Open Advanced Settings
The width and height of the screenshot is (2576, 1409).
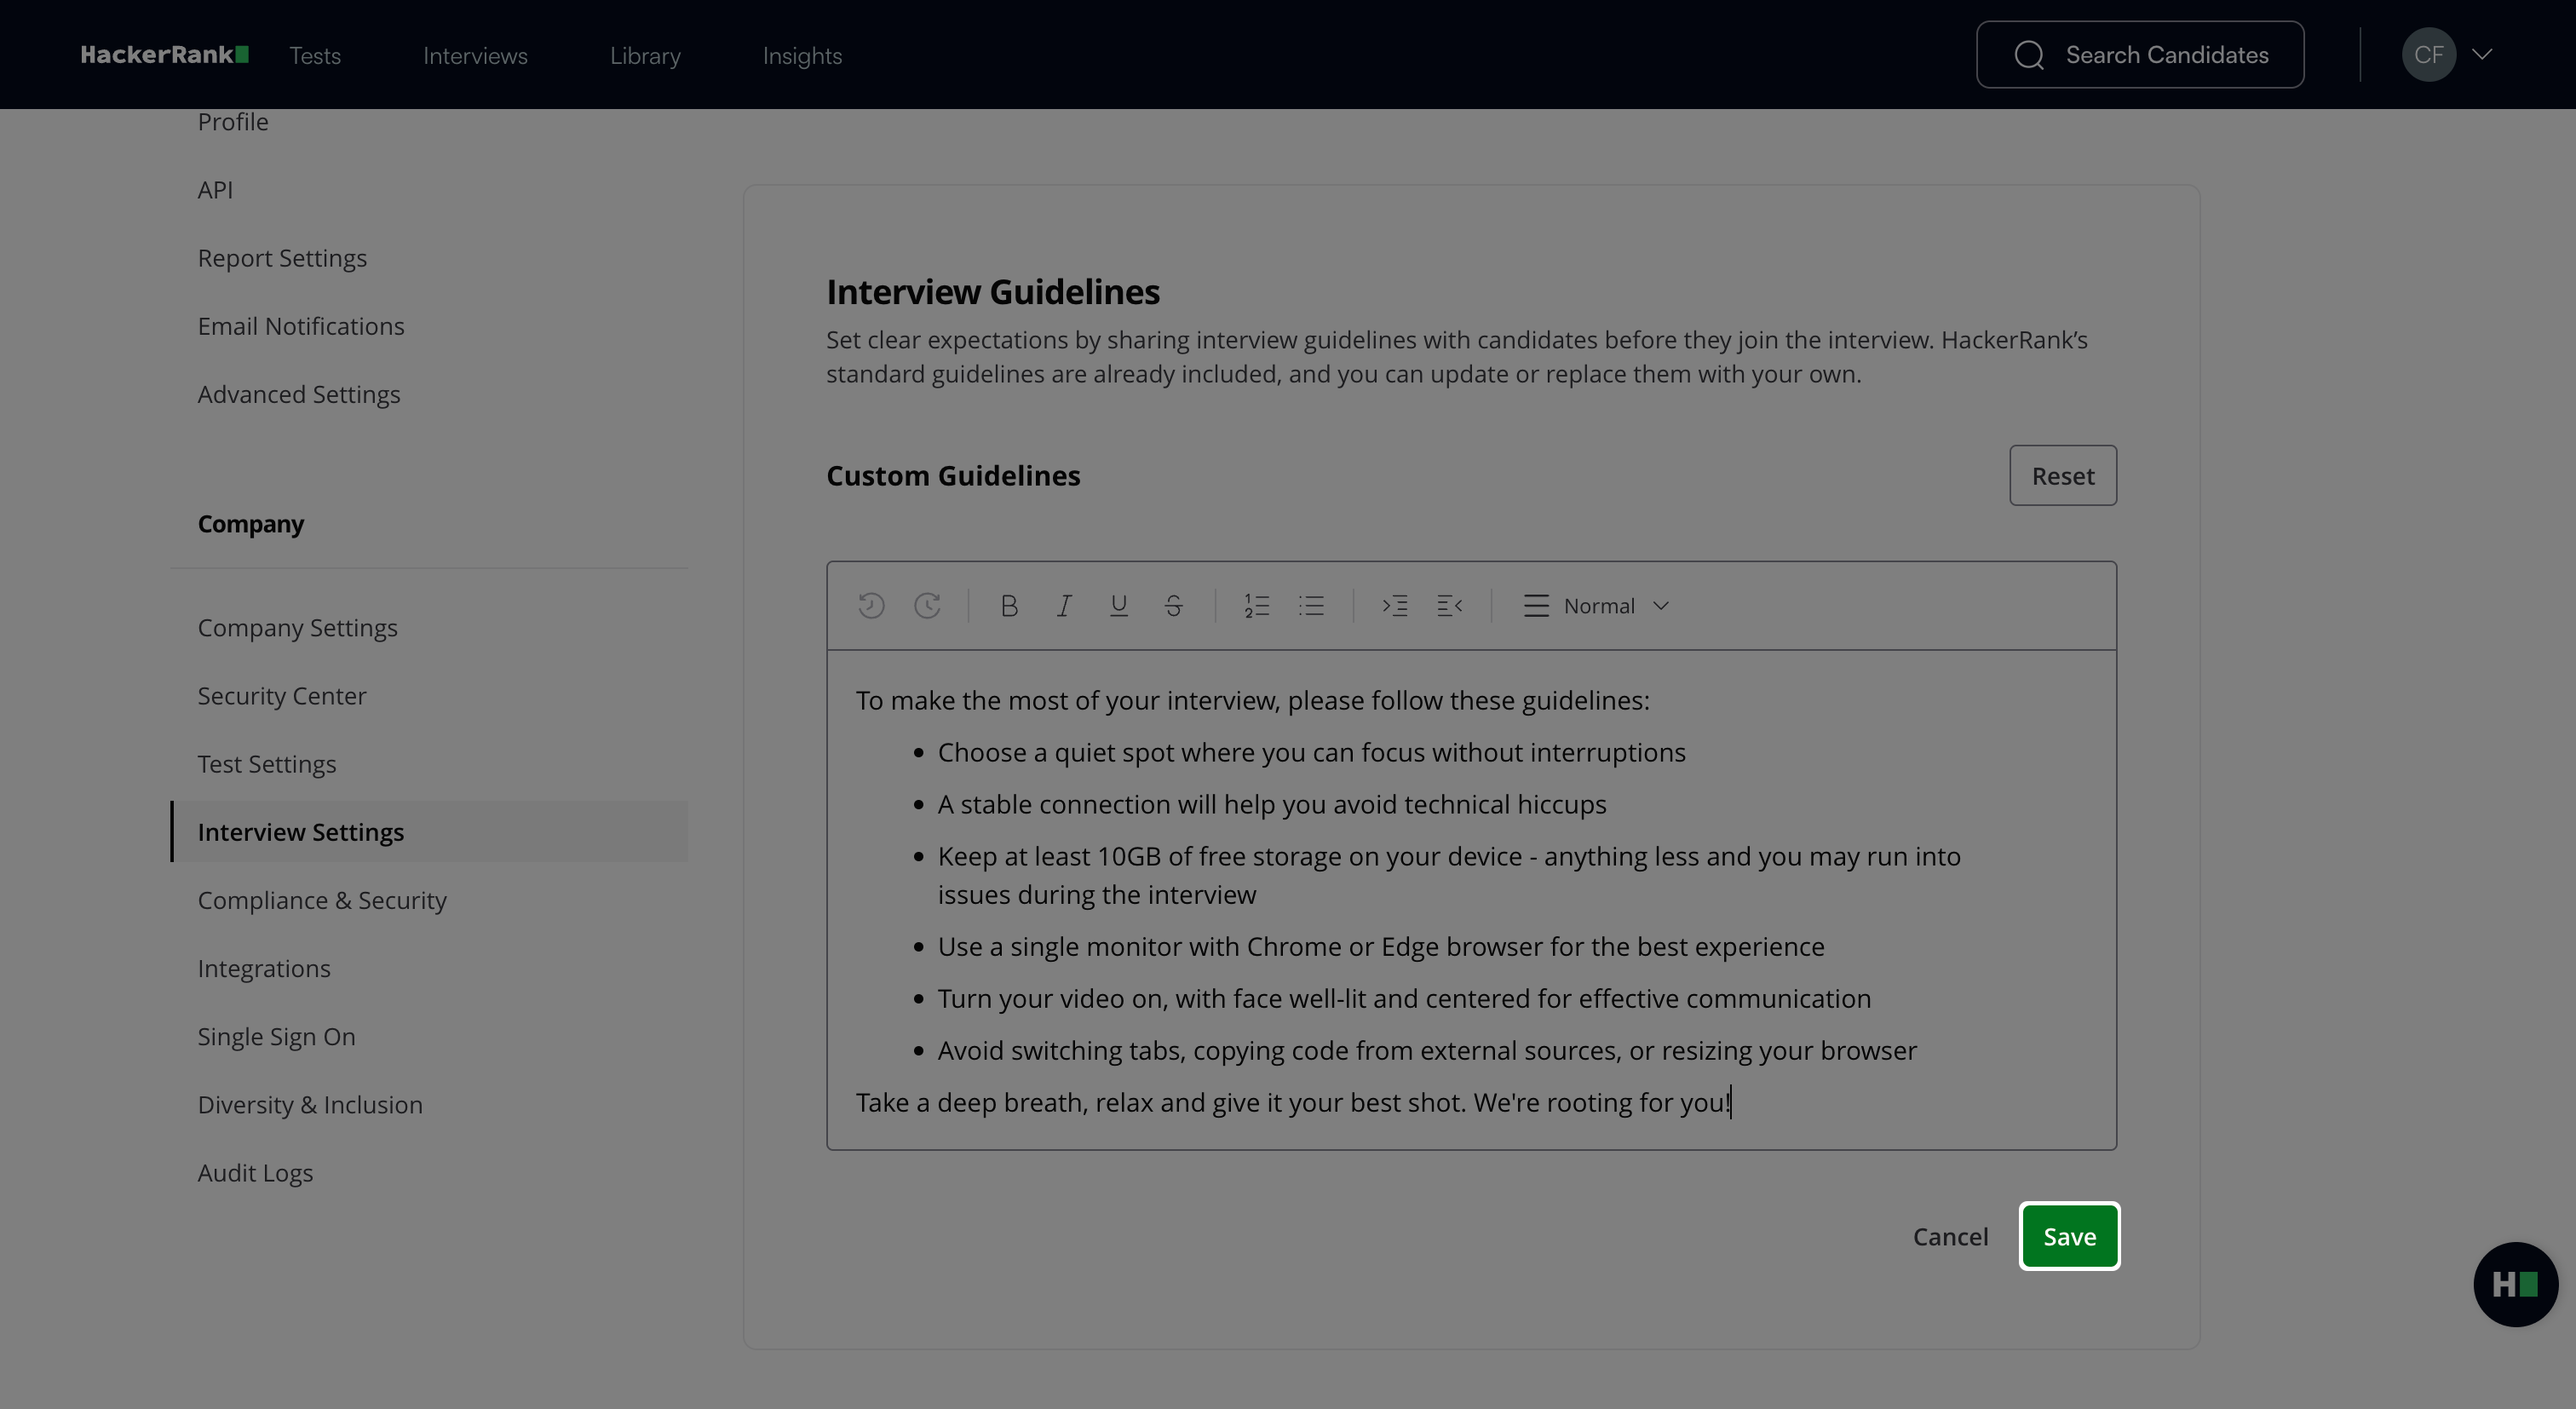[x=299, y=395]
